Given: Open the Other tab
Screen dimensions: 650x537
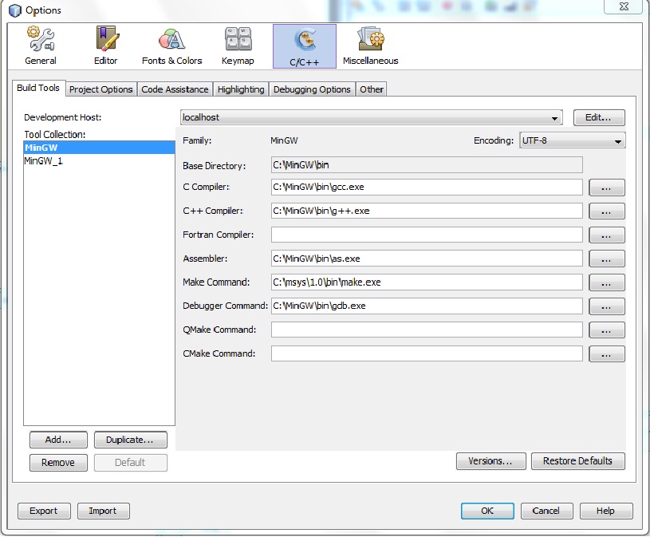Looking at the screenshot, I should [372, 89].
